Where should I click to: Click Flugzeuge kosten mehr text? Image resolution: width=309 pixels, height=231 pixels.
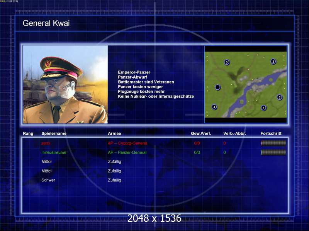click(141, 92)
